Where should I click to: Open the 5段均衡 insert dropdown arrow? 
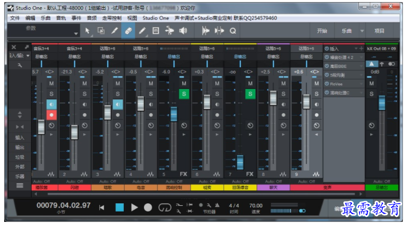click(361, 75)
